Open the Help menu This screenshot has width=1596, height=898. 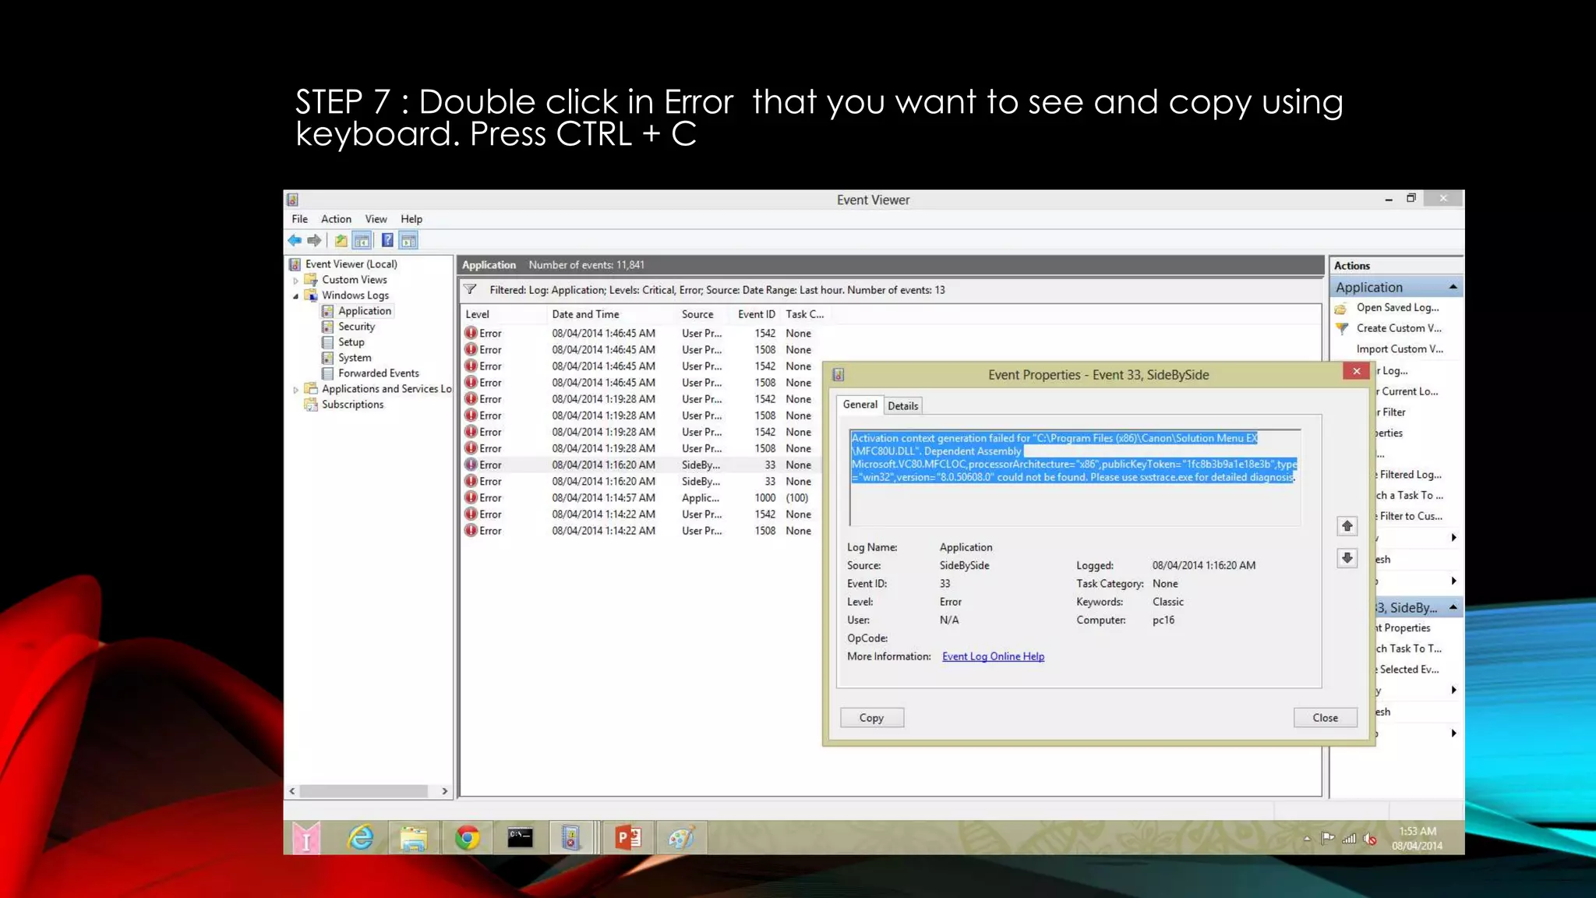tap(411, 219)
